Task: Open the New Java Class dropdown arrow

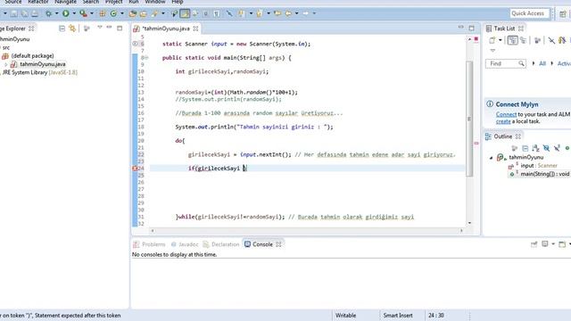Action: tap(122, 13)
